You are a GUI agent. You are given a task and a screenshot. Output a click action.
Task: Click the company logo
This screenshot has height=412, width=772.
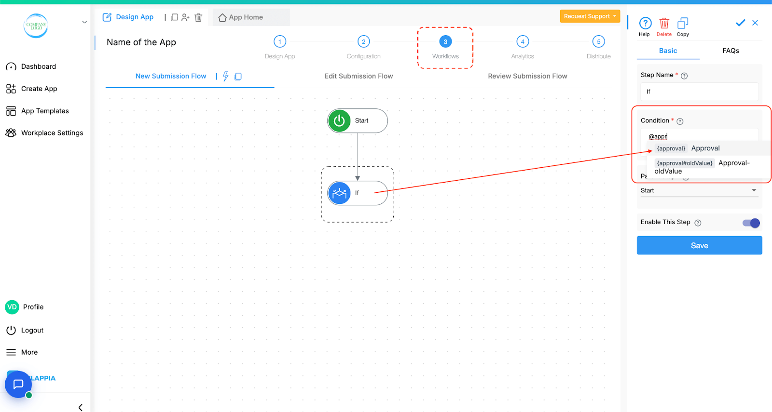[x=36, y=26]
